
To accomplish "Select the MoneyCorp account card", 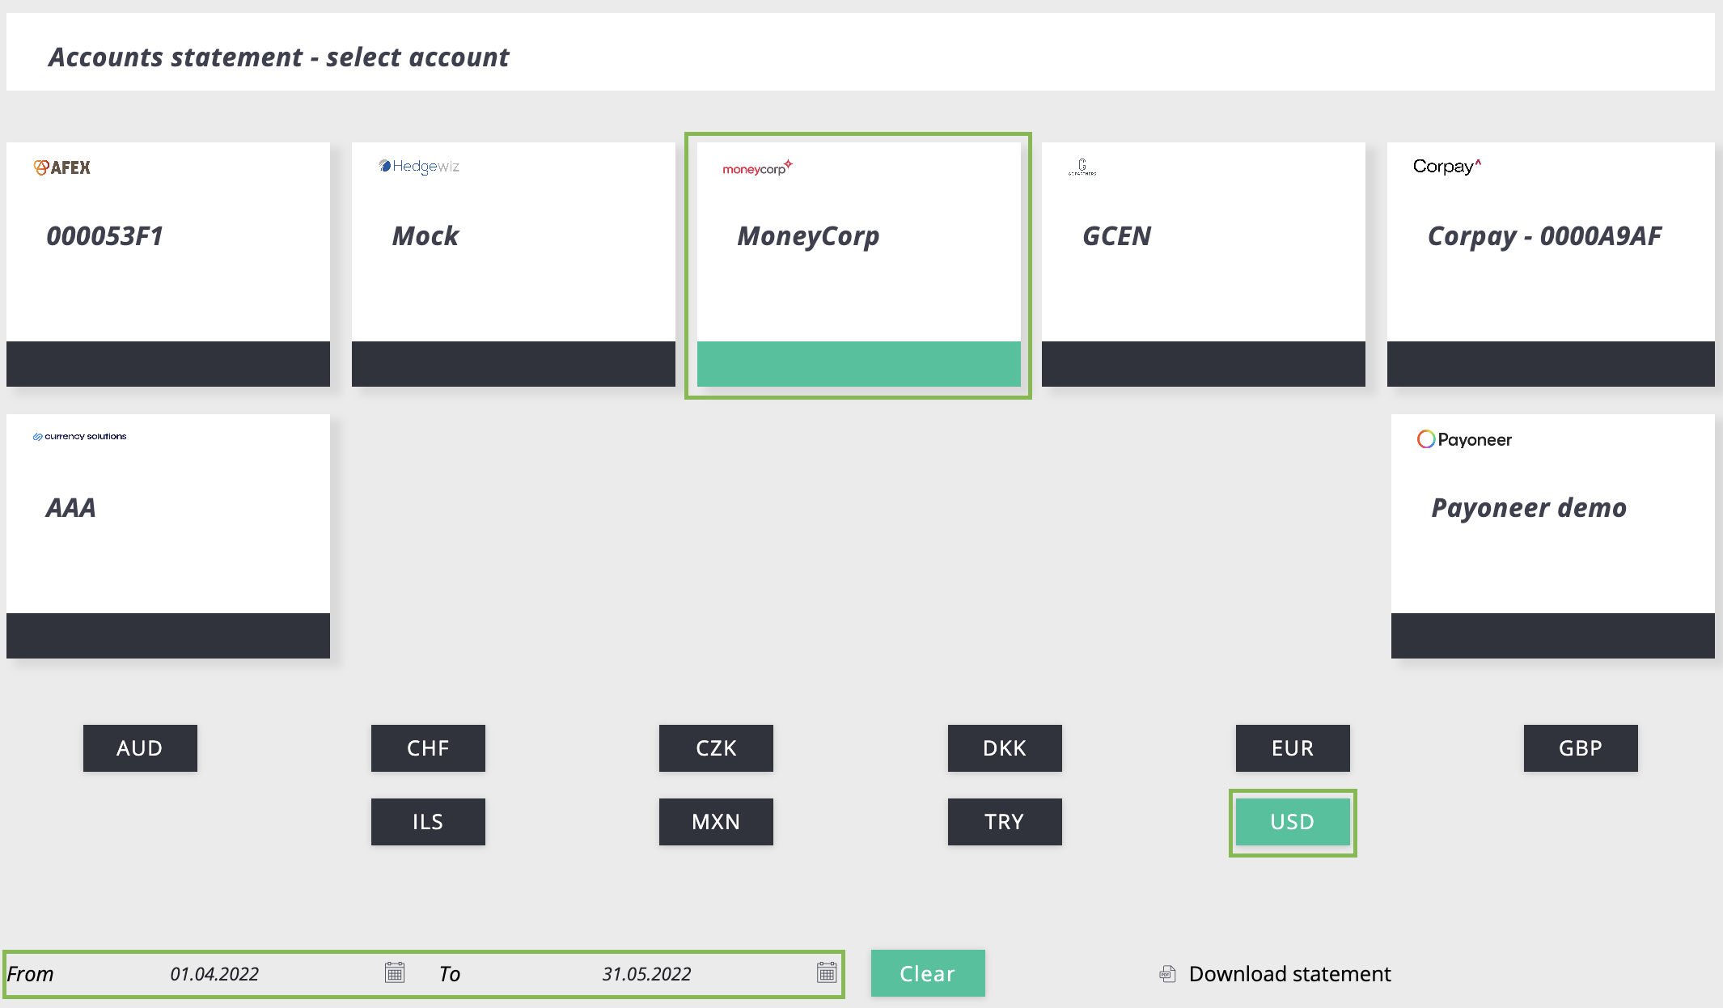I will [x=859, y=265].
